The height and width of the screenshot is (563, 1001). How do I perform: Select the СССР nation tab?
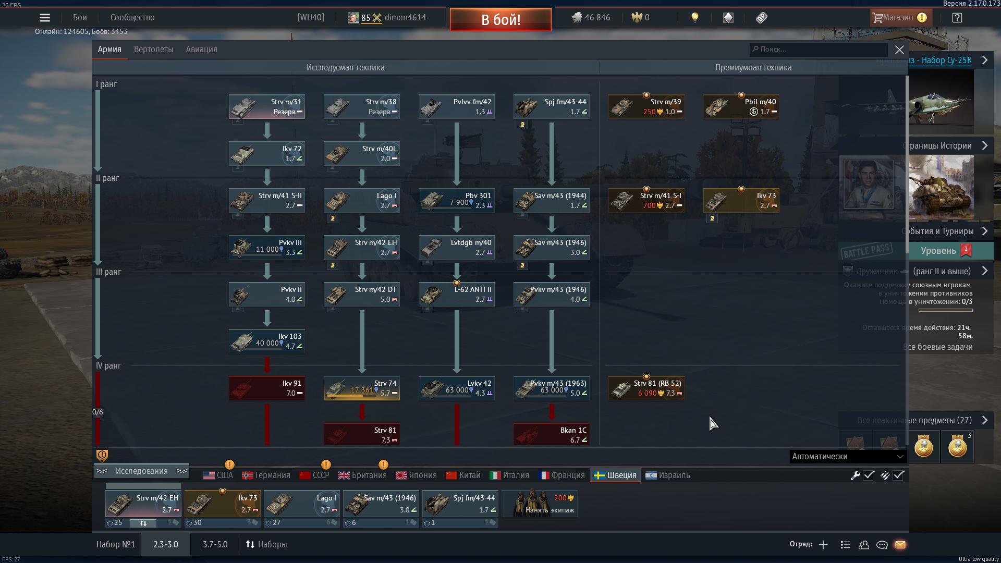pos(314,475)
